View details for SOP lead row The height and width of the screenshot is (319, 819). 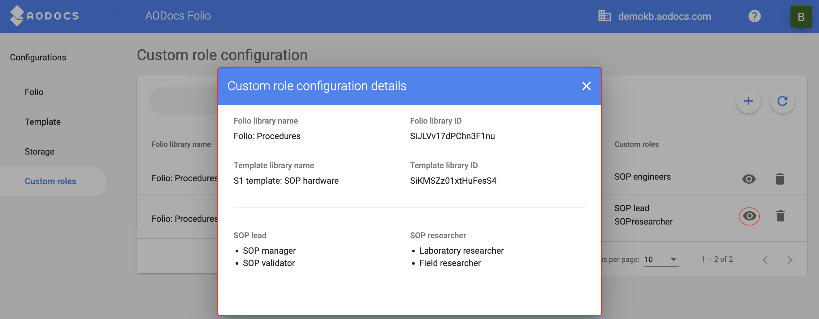pos(749,216)
